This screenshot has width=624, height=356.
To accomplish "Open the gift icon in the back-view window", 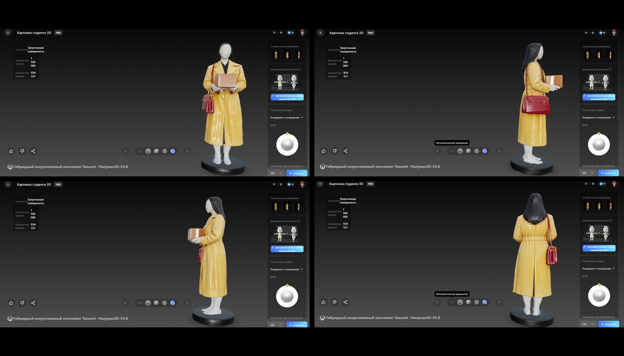I will [x=593, y=183].
